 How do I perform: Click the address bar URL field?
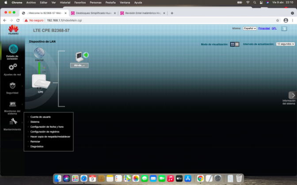65,20
